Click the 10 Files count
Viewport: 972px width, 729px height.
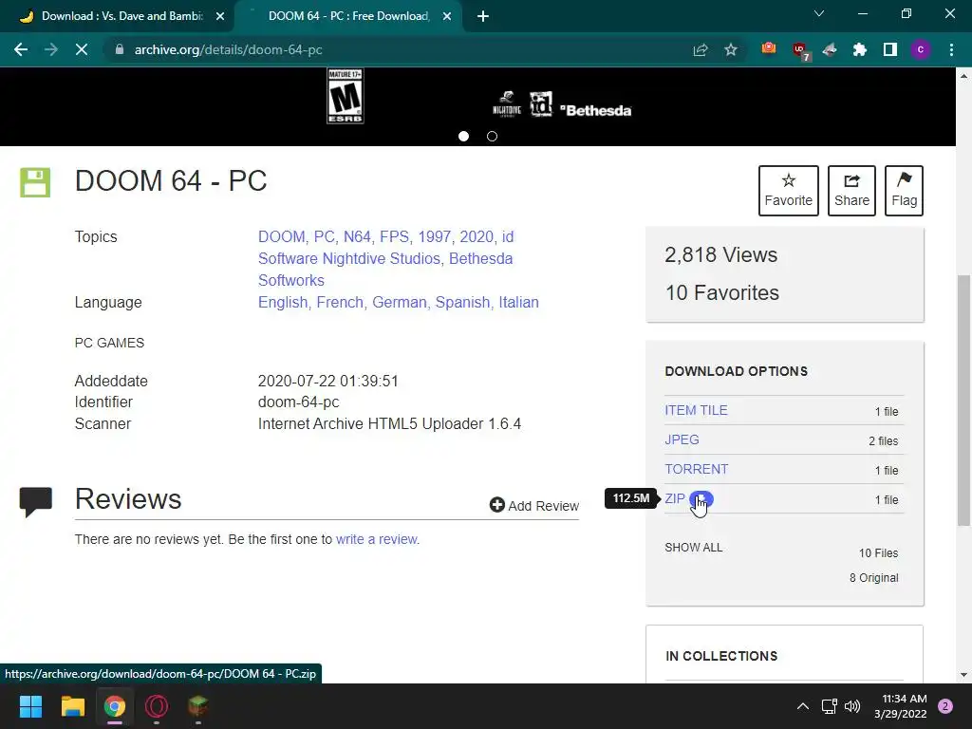tap(878, 553)
